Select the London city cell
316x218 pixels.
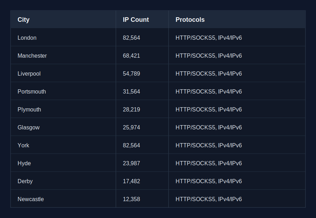[x=63, y=37]
